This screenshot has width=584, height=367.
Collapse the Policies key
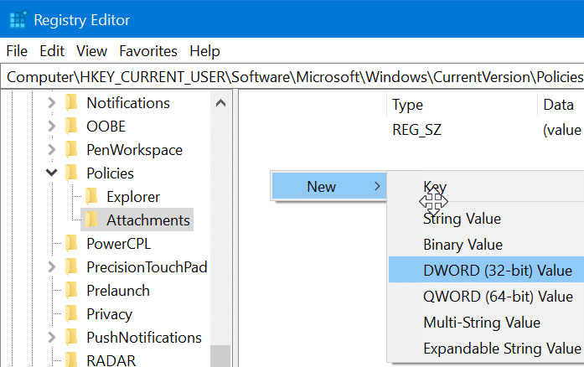pos(51,173)
